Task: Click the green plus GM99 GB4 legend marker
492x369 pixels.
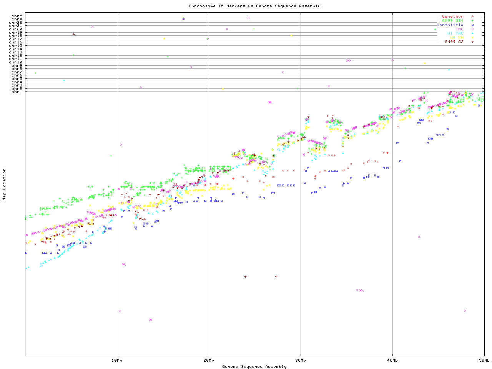Action: pos(472,21)
